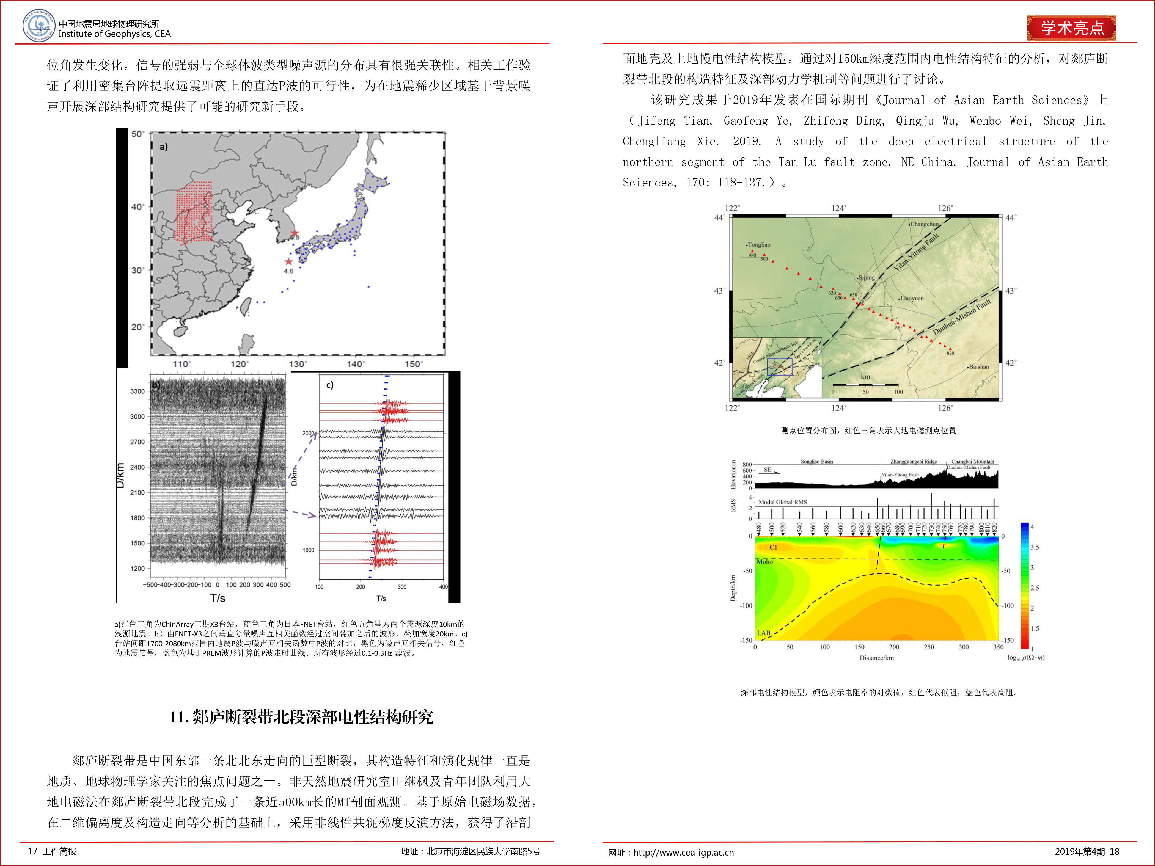Open the http://www.cea-igp.ac.cn website link
Image resolution: width=1155 pixels, height=866 pixels.
point(683,853)
